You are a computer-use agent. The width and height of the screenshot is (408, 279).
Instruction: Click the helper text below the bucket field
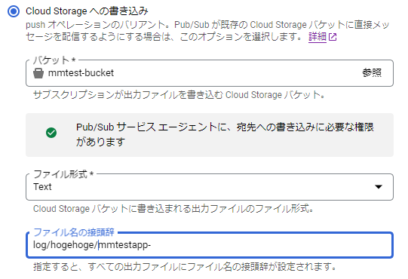179,95
